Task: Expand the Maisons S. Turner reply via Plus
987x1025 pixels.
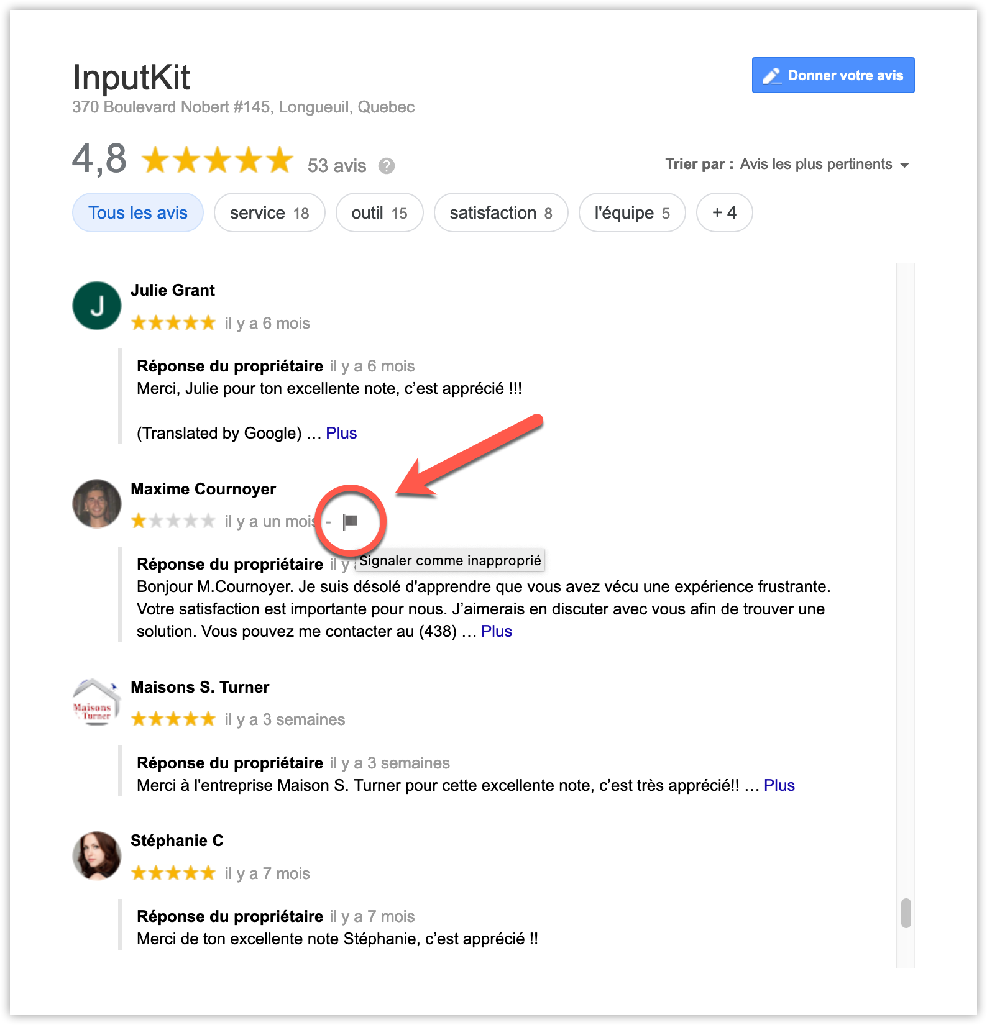Action: click(x=779, y=785)
